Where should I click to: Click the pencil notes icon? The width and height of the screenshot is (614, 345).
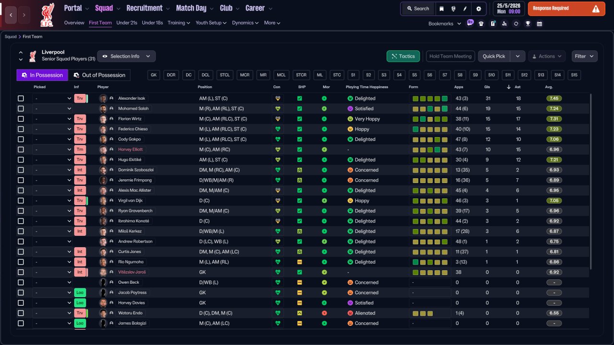tap(465, 9)
